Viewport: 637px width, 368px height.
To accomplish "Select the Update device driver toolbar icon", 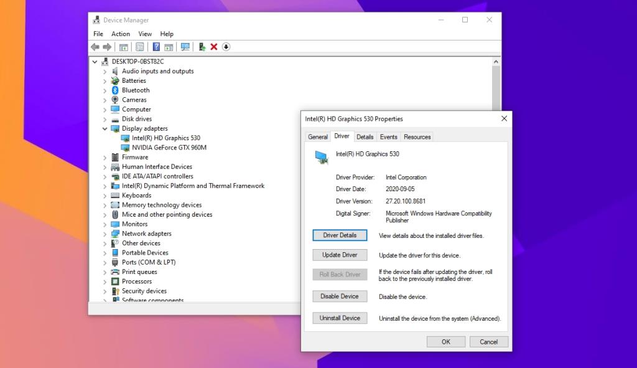I will tap(202, 47).
